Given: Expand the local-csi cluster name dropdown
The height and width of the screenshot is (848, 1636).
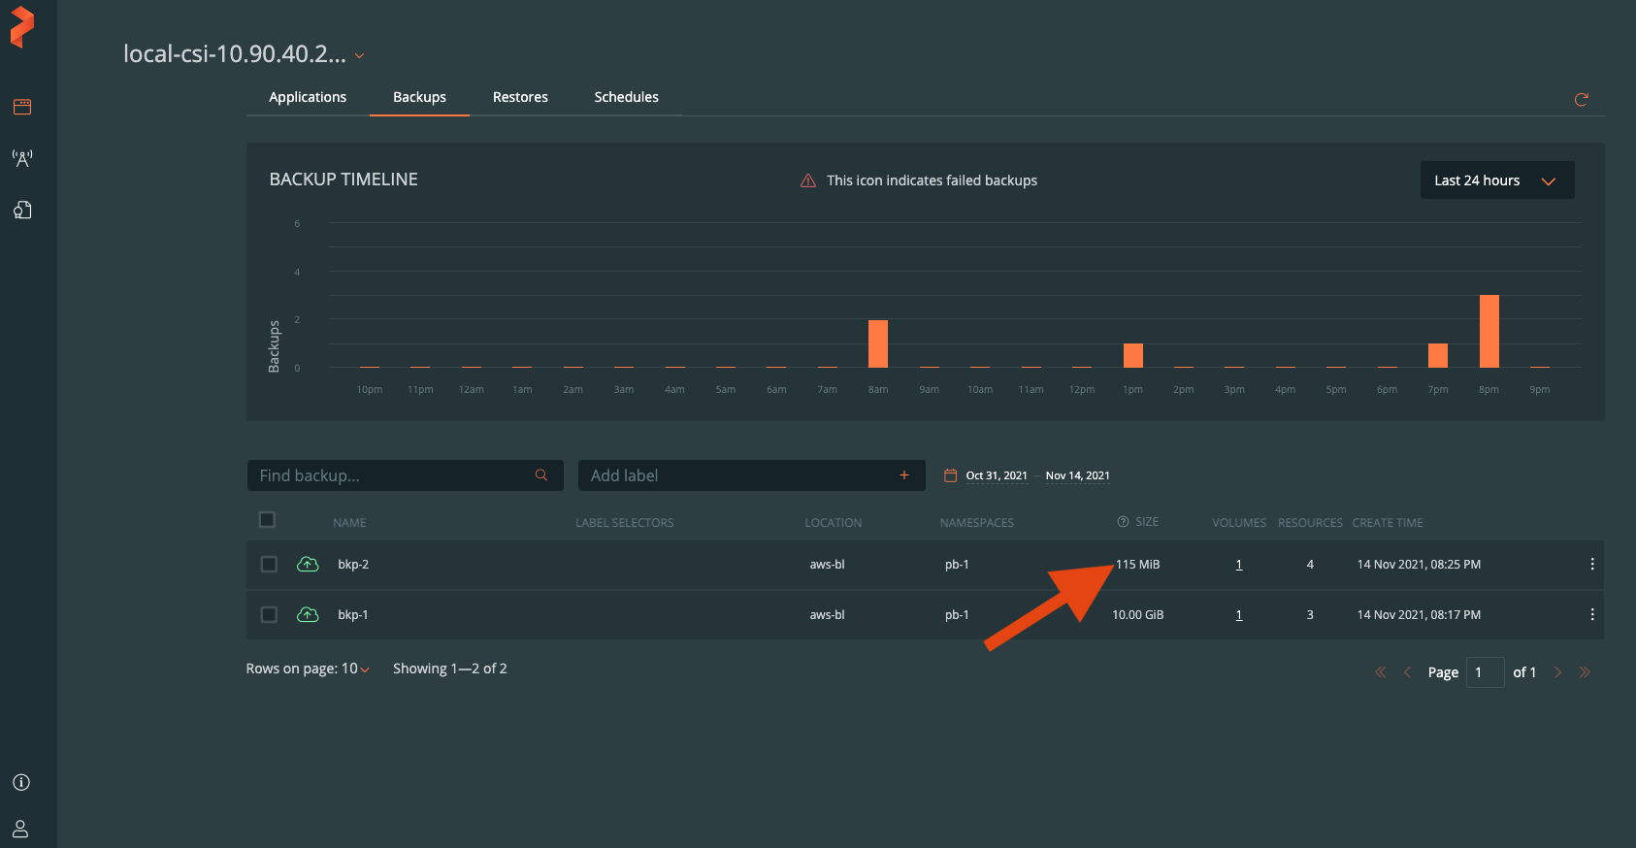Looking at the screenshot, I should coord(359,56).
